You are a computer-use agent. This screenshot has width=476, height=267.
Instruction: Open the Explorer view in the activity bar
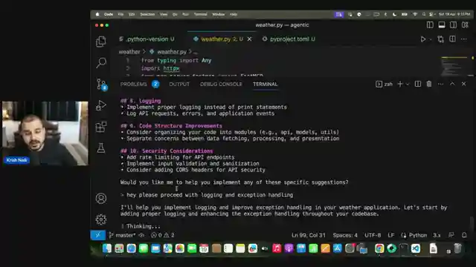coord(101,42)
